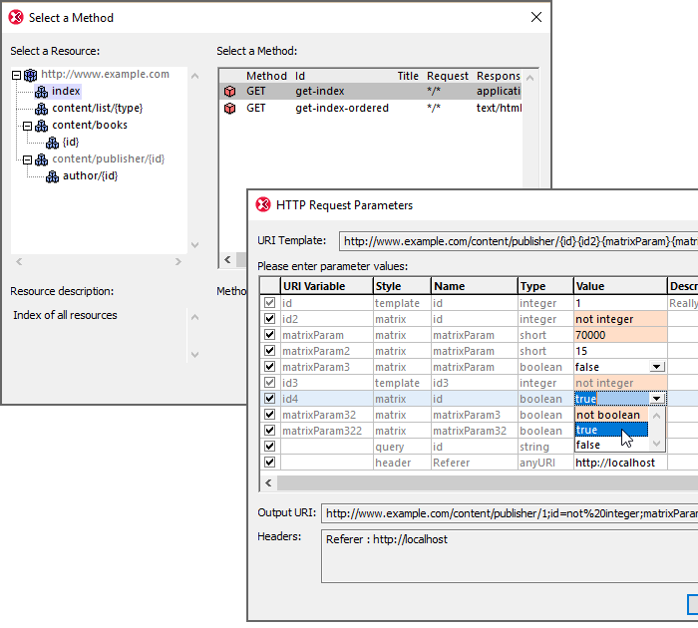The image size is (698, 628).
Task: Collapse the http://www.example.com root node
Action: point(17,75)
